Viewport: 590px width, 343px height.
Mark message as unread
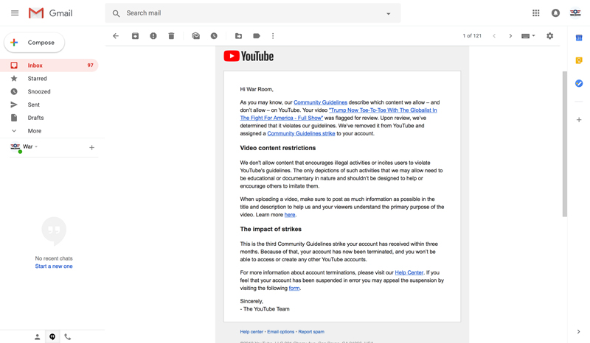point(195,36)
